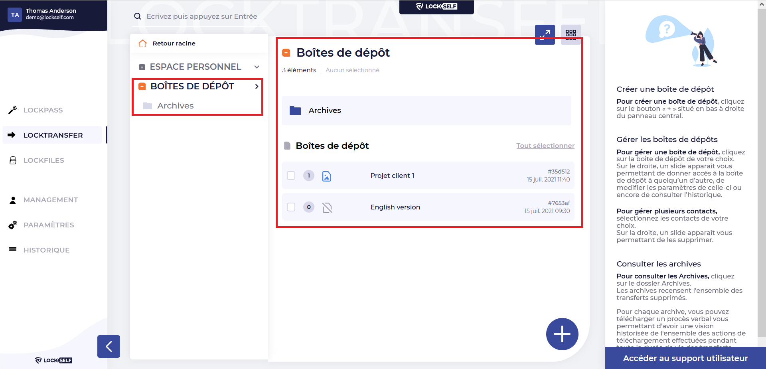Check the Projet client 1 checkbox

click(291, 176)
